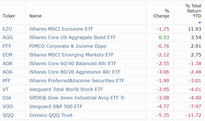Image resolution: width=205 pixels, height=121 pixels.
Task: Select Invesco QQQ Trust's -11.72 YTD value
Action: tap(193, 115)
